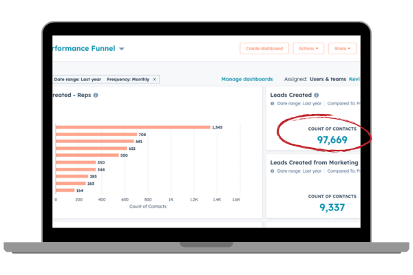Click the info icon beside Created - Reps
Screen dimensions: 413x275
96,95
